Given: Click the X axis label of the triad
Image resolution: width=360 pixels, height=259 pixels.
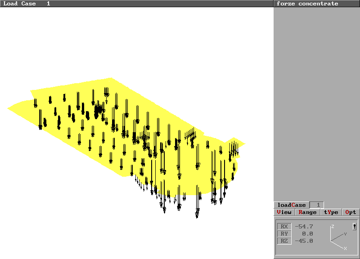Looking at the screenshot, I should (345, 248).
